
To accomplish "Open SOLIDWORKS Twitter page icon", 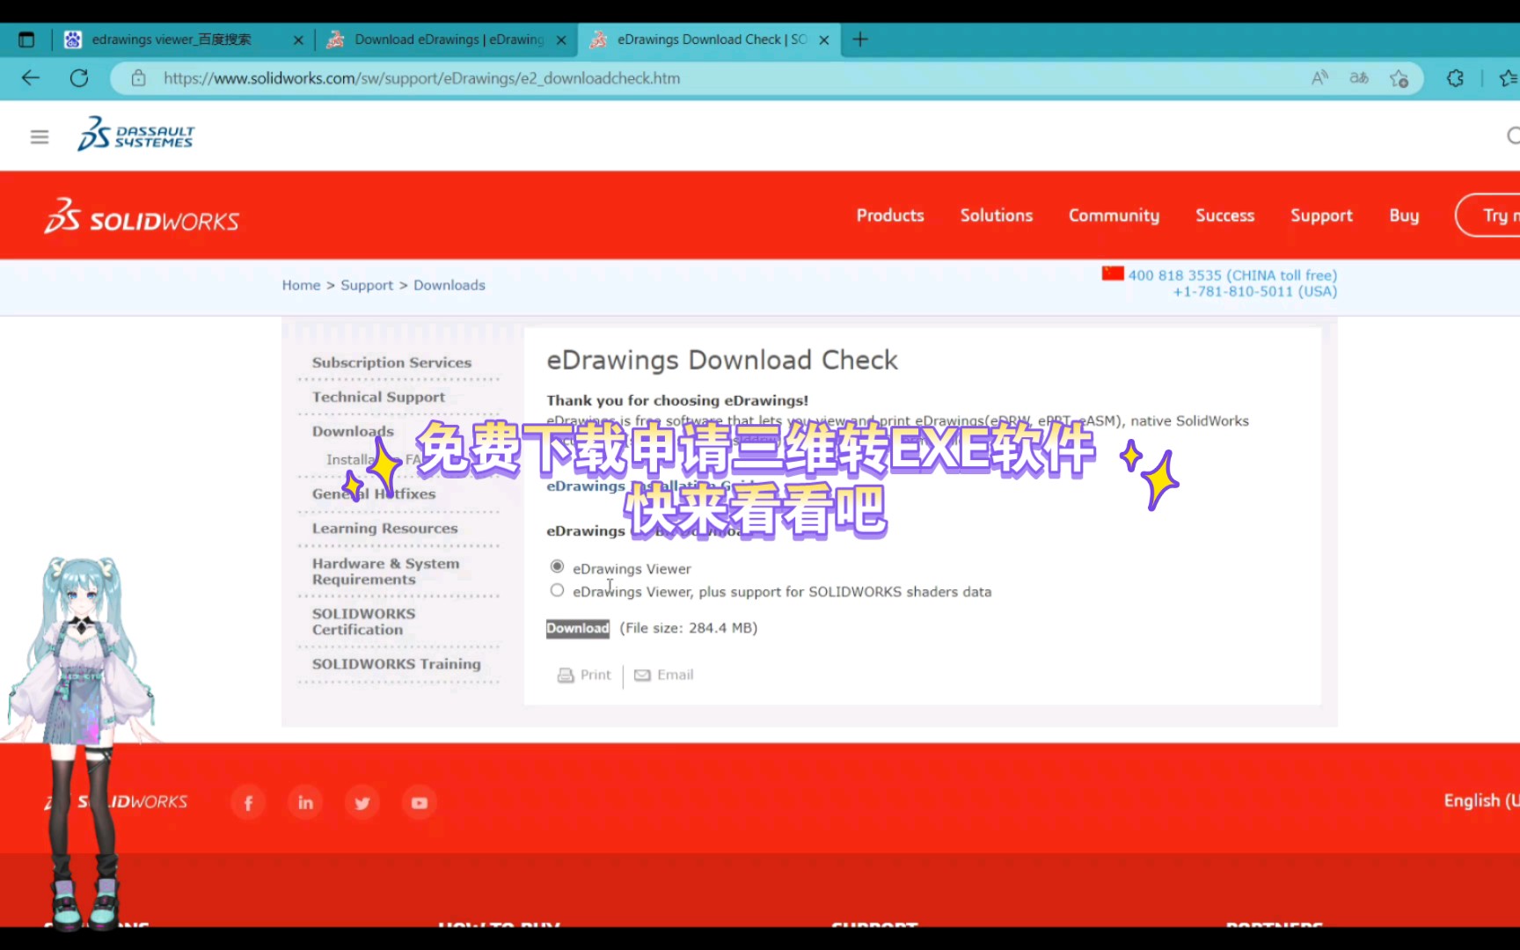I will point(362,802).
